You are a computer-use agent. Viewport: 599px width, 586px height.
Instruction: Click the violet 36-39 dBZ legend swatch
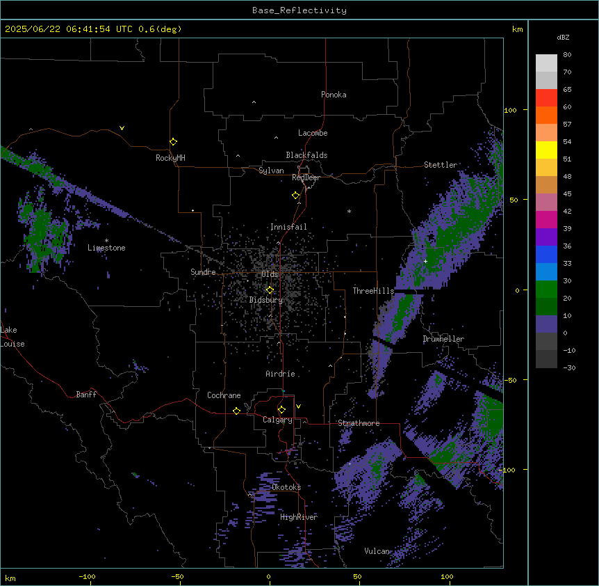click(546, 237)
